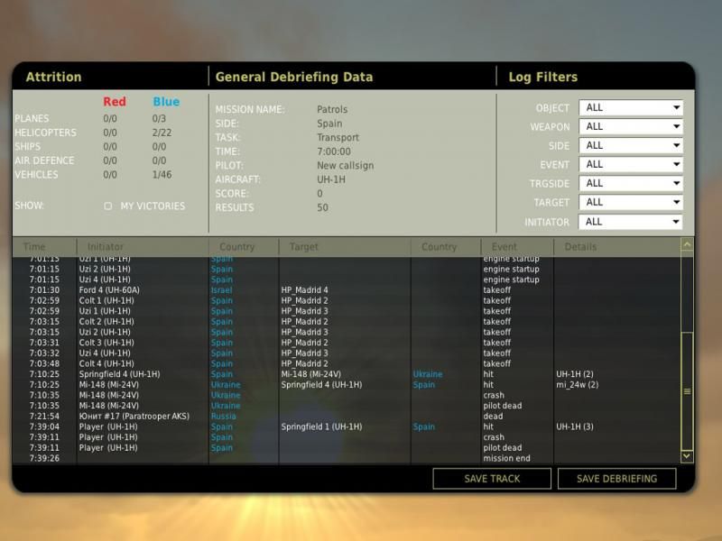722x541 pixels.
Task: Open the SIDE filter dropdown
Action: (630, 146)
